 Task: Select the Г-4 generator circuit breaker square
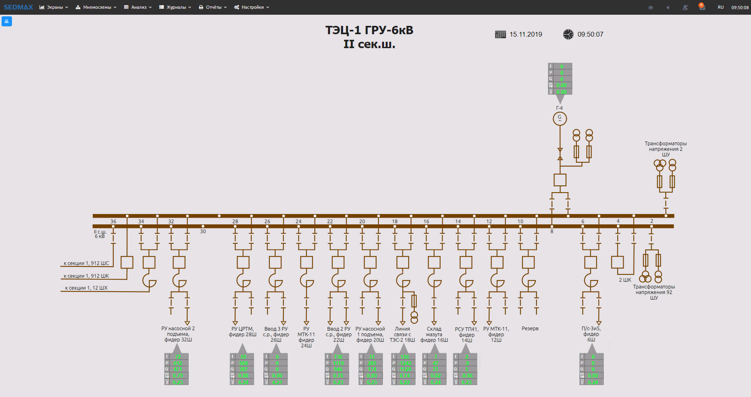560,180
